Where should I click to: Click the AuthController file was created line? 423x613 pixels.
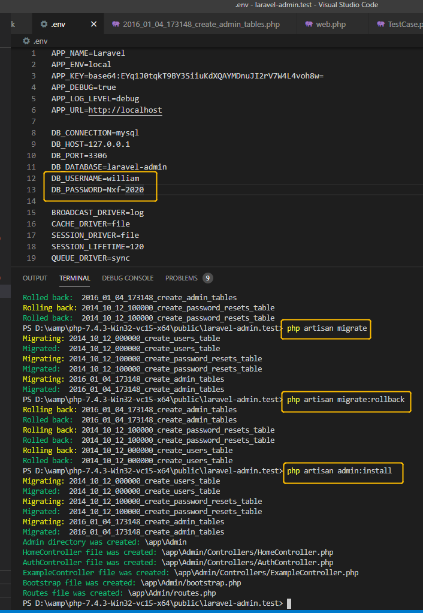(178, 562)
